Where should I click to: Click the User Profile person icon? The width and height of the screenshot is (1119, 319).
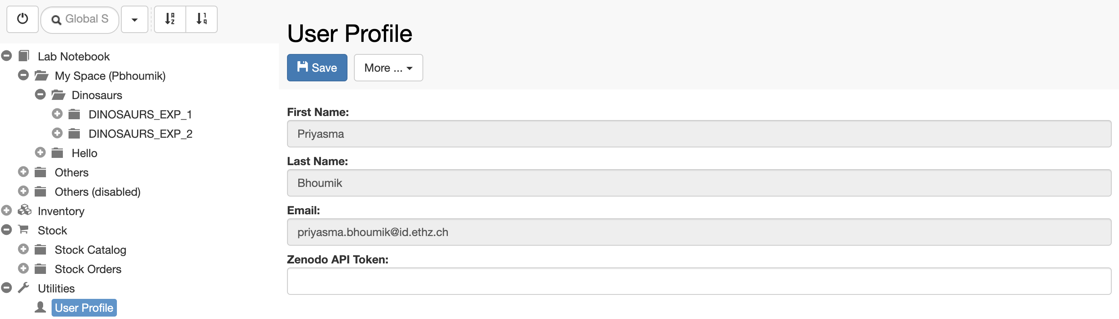coord(40,307)
